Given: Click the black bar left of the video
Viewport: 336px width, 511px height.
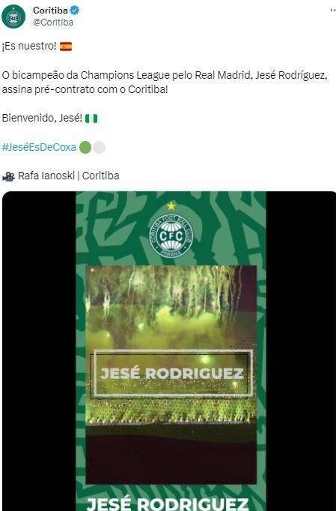Looking at the screenshot, I should coord(39,351).
